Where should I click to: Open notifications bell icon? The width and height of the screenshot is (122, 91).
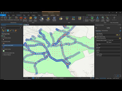pyautogui.click(x=119, y=15)
